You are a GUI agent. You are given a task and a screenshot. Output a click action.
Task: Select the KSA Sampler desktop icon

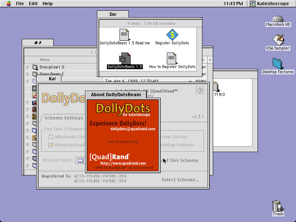coord(278,40)
